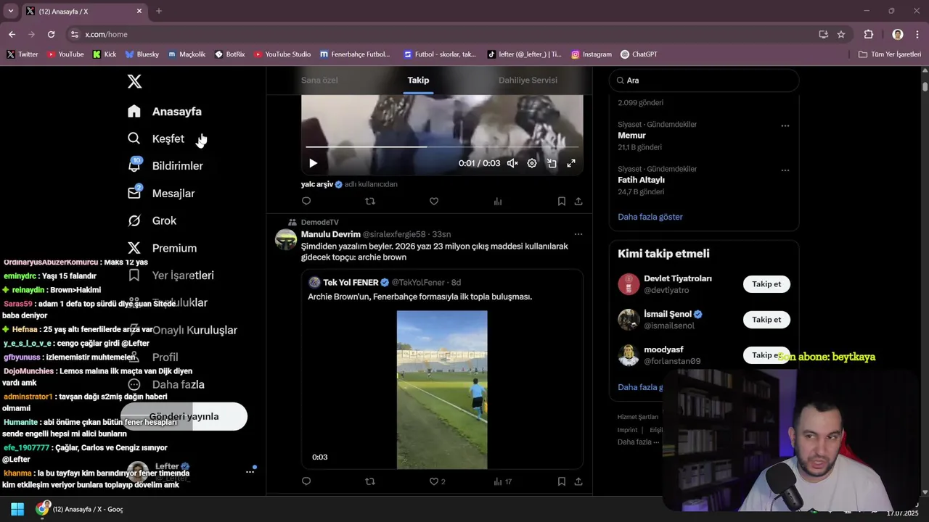View analytics on Manulu Devrim post
Viewport: 929px width, 522px height.
coord(503,481)
